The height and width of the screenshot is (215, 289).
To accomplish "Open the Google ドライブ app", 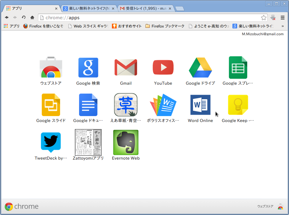I will coord(200,68).
